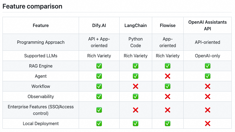Click the Dify.AI Enterprise Features green checkmark

point(99,110)
